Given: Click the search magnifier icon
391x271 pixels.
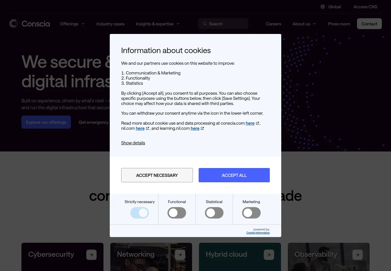Looking at the screenshot, I should click(x=205, y=24).
